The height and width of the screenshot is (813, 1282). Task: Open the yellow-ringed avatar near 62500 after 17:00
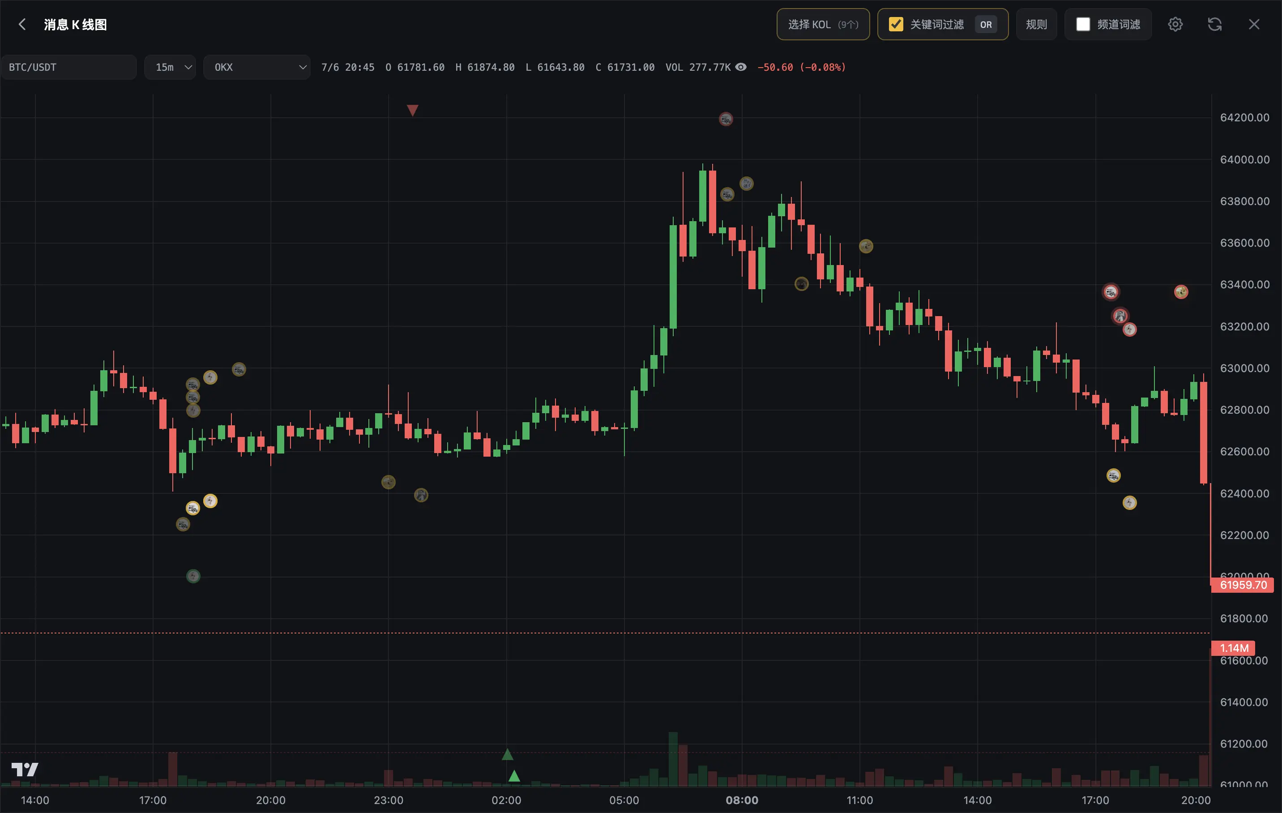[1113, 475]
